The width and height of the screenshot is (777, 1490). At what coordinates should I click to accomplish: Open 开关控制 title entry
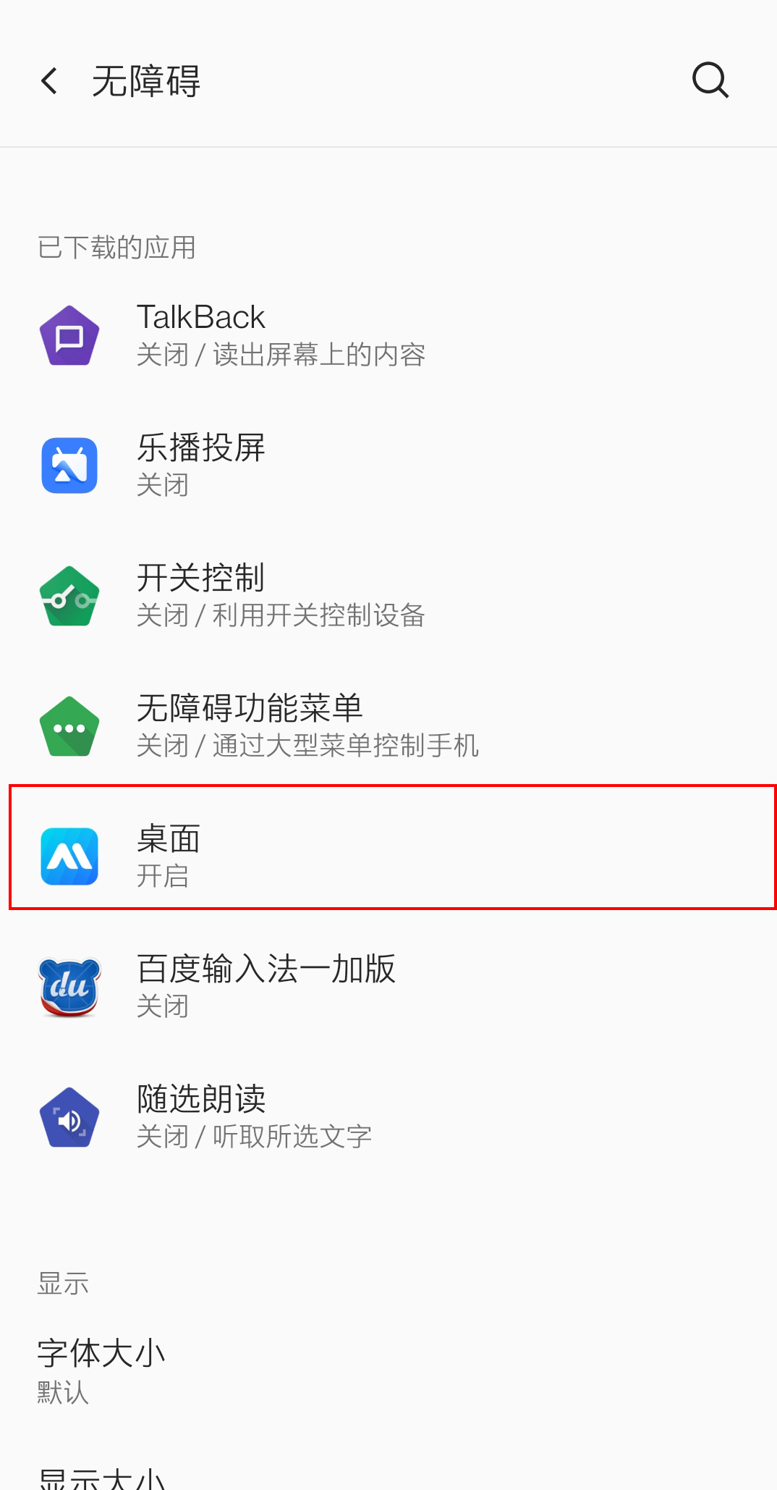coord(200,578)
